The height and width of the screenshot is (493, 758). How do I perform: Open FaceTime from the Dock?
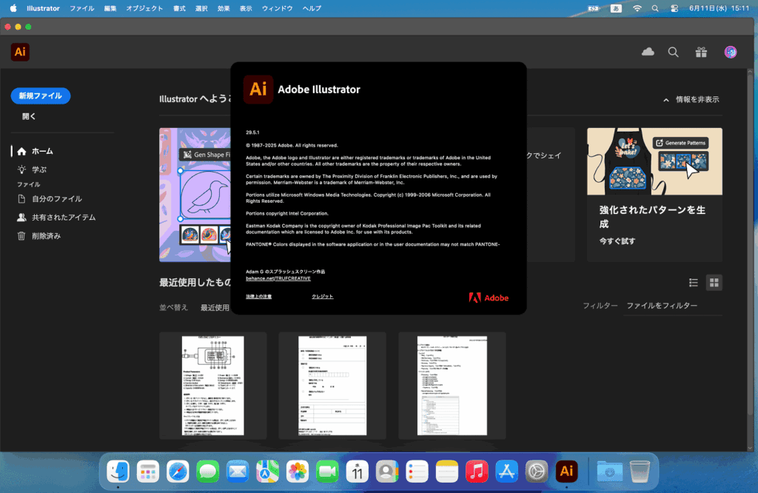pyautogui.click(x=327, y=472)
